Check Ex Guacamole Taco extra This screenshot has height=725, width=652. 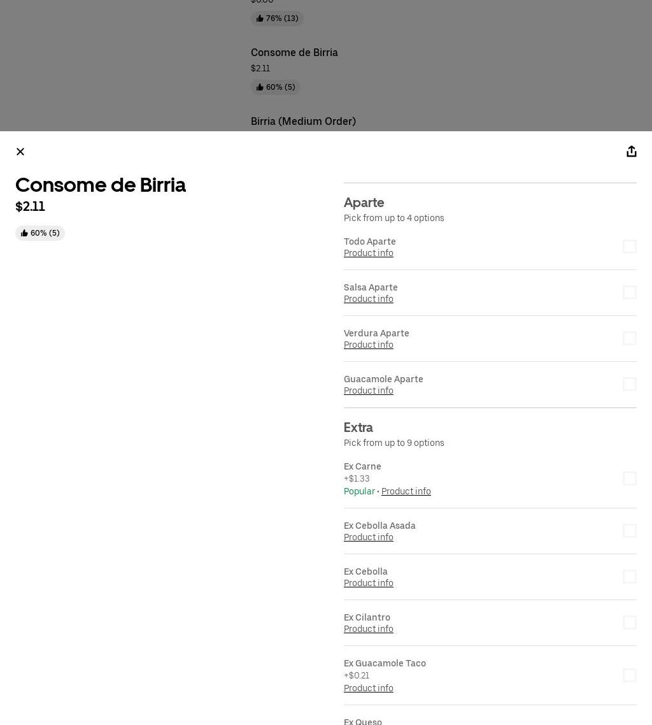click(x=629, y=675)
